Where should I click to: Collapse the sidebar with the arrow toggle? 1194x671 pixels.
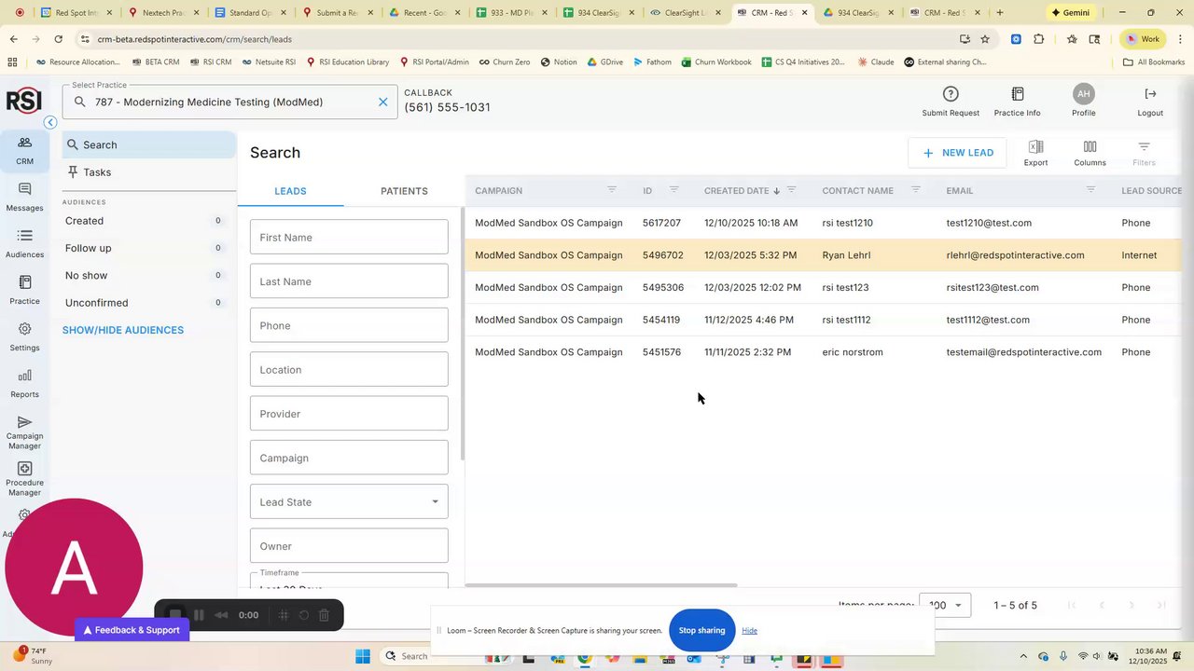[x=50, y=123]
